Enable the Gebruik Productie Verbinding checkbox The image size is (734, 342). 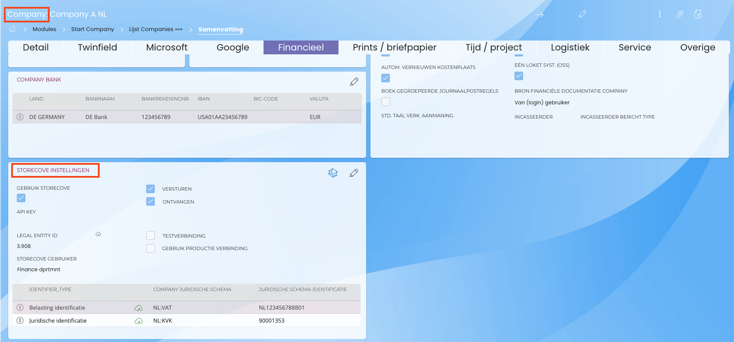coord(151,248)
